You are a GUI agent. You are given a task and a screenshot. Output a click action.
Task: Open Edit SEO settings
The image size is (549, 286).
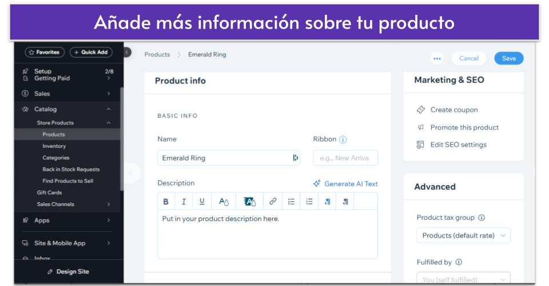[458, 144]
